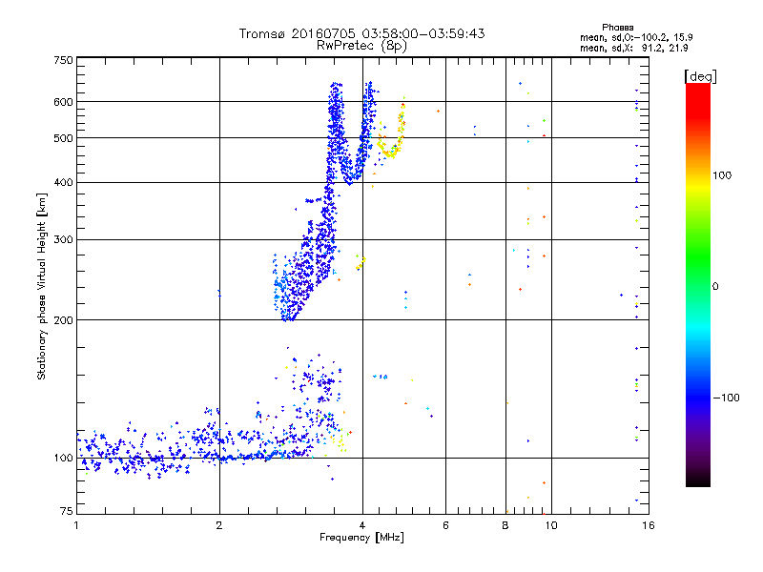Screen dimensions: 763x572
Task: Click the y-axis tick label "200"
Action: 63,320
